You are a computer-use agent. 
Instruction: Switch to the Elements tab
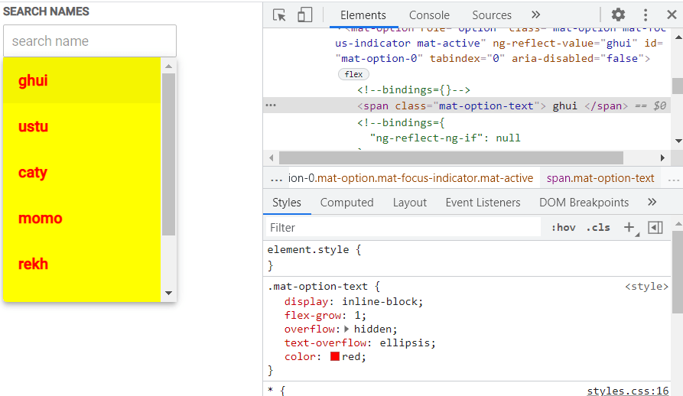point(363,15)
